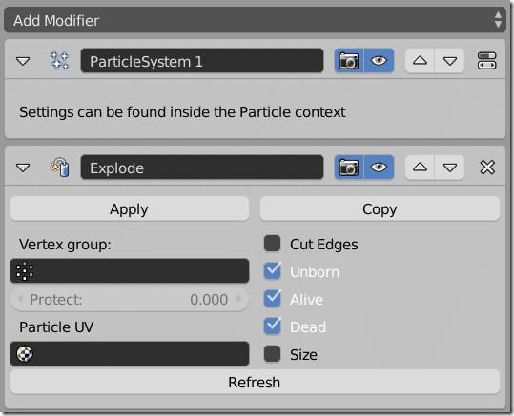
Task: Collapse the Explode modifier panel
Action: point(23,168)
